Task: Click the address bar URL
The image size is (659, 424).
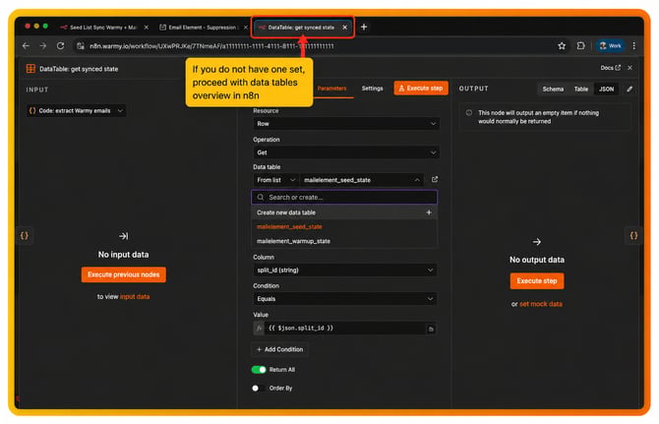Action: coord(211,46)
